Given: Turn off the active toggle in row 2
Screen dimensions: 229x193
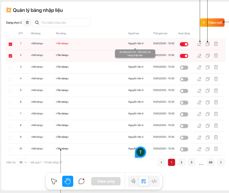Looking at the screenshot, I should pos(184,56).
